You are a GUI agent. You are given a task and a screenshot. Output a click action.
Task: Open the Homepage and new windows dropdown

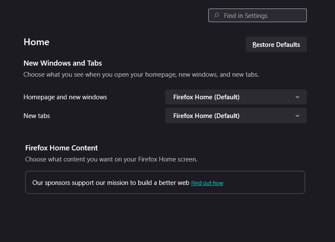click(236, 97)
